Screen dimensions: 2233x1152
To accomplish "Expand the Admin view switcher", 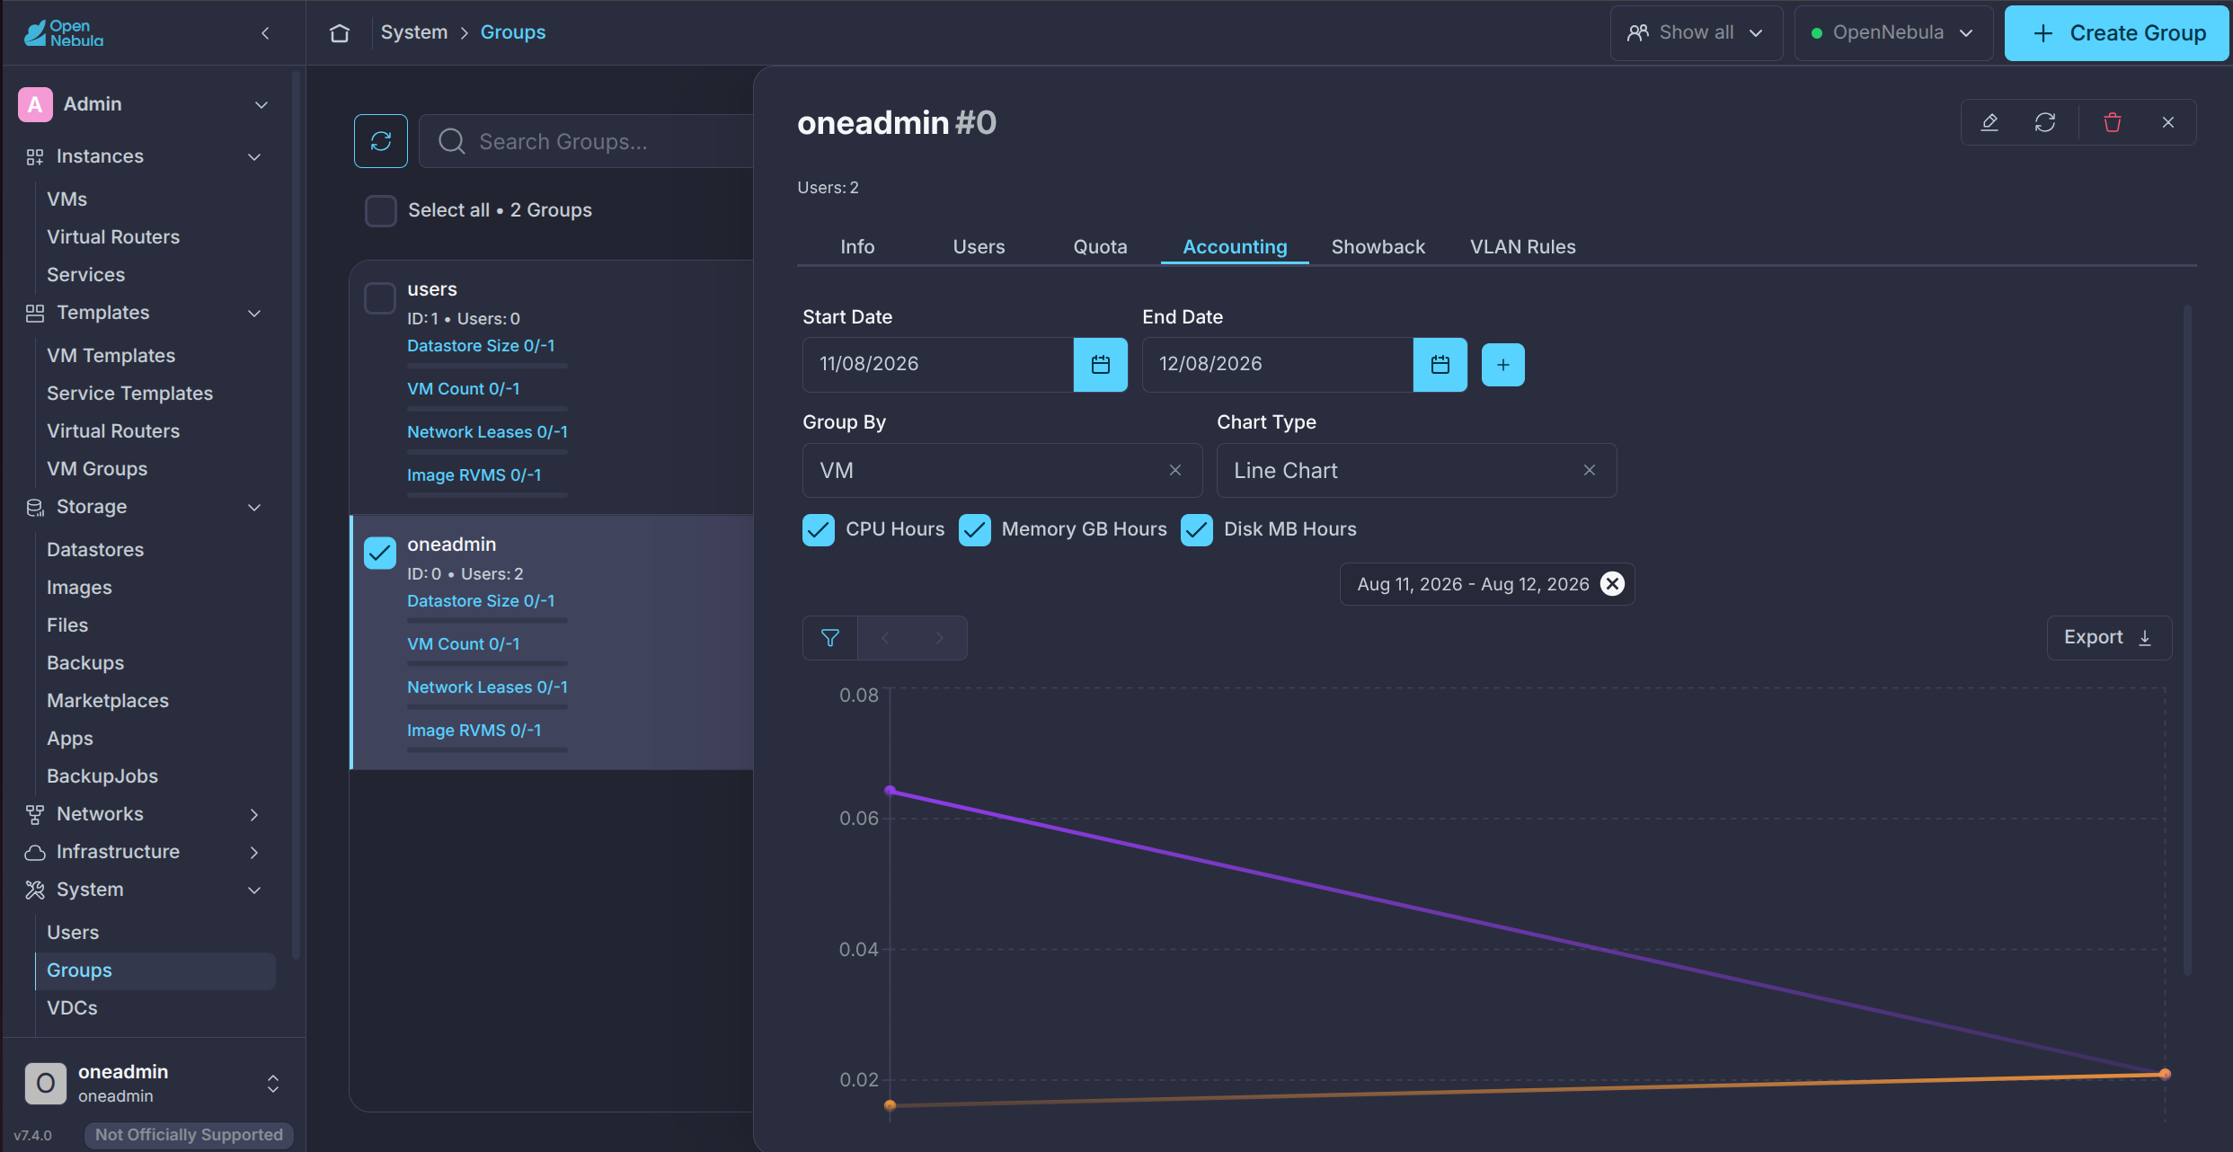I will [x=261, y=105].
